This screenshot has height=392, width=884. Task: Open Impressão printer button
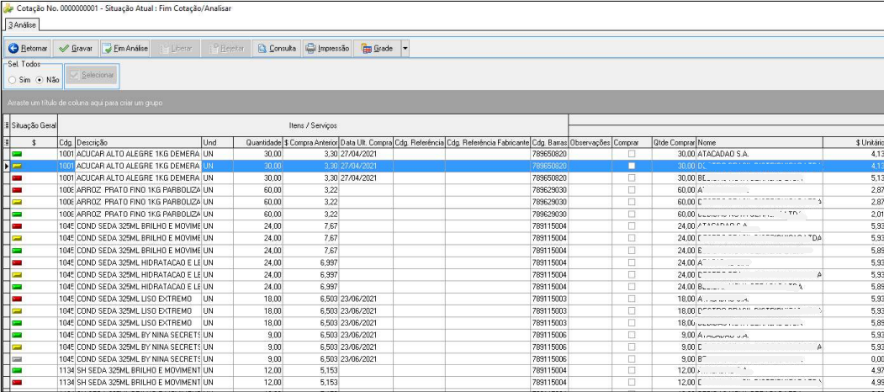pos(327,49)
